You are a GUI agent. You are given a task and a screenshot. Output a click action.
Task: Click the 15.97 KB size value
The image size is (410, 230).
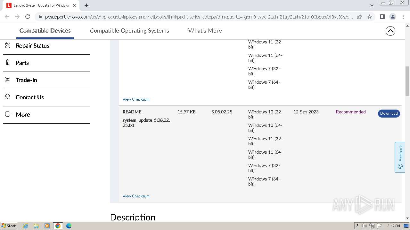(x=186, y=112)
